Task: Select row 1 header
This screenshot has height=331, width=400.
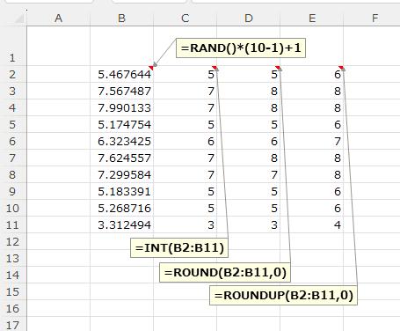Action: tap(13, 46)
